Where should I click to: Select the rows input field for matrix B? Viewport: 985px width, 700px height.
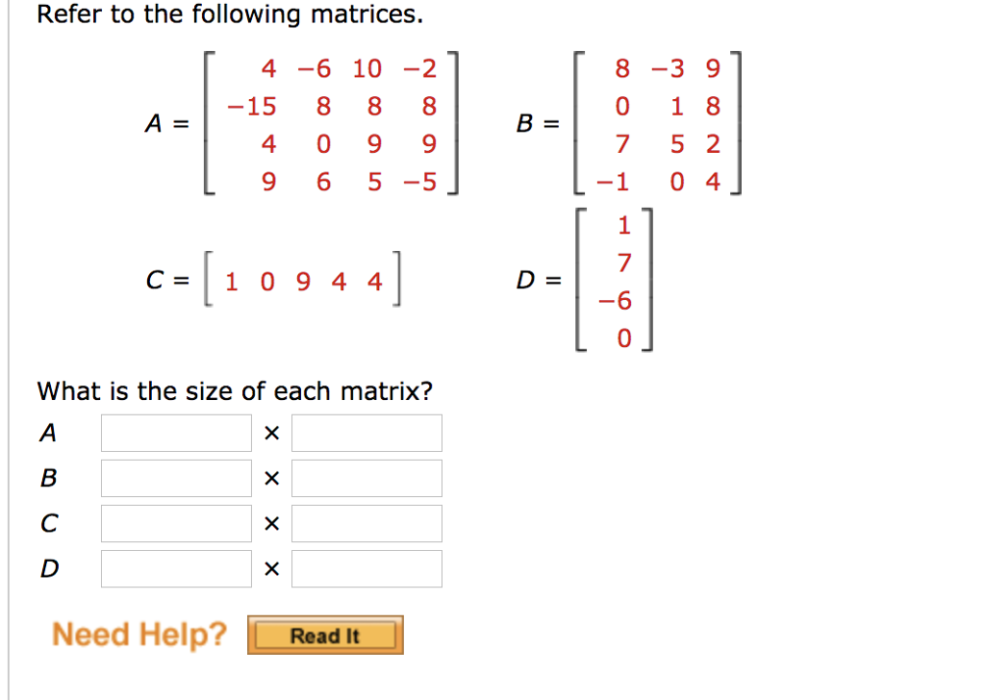tap(175, 478)
